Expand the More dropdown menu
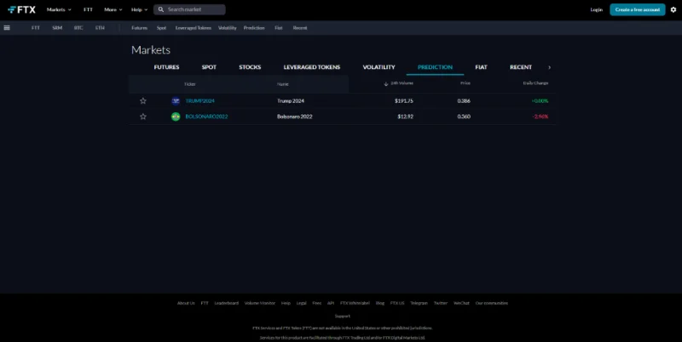The width and height of the screenshot is (682, 342). [113, 9]
